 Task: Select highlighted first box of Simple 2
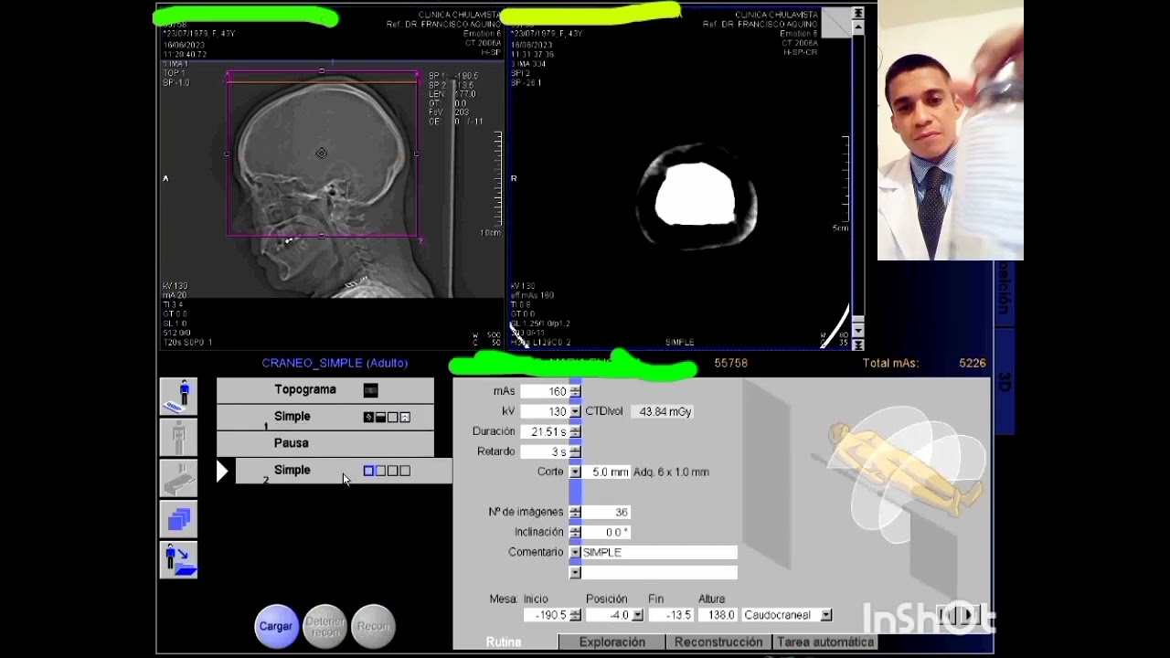[369, 471]
